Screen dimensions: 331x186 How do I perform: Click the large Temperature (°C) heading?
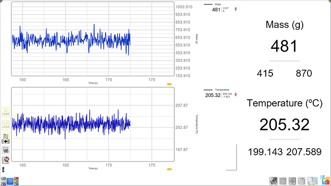click(x=284, y=104)
